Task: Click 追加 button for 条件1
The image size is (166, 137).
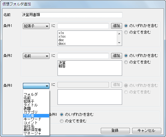Action: 116,26
